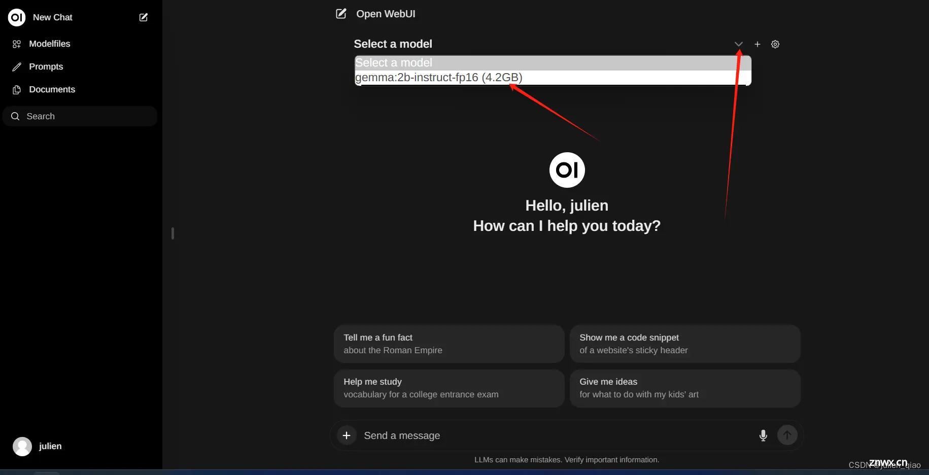The height and width of the screenshot is (475, 929).
Task: Toggle the sidebar collapse handle
Action: [x=173, y=233]
